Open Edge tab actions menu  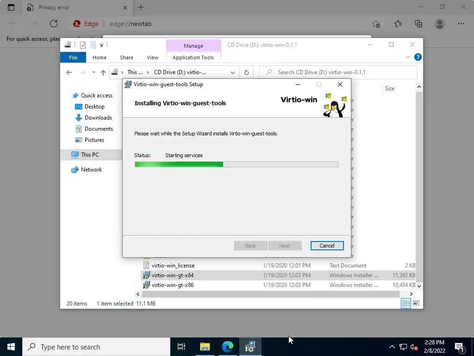tap(11, 7)
